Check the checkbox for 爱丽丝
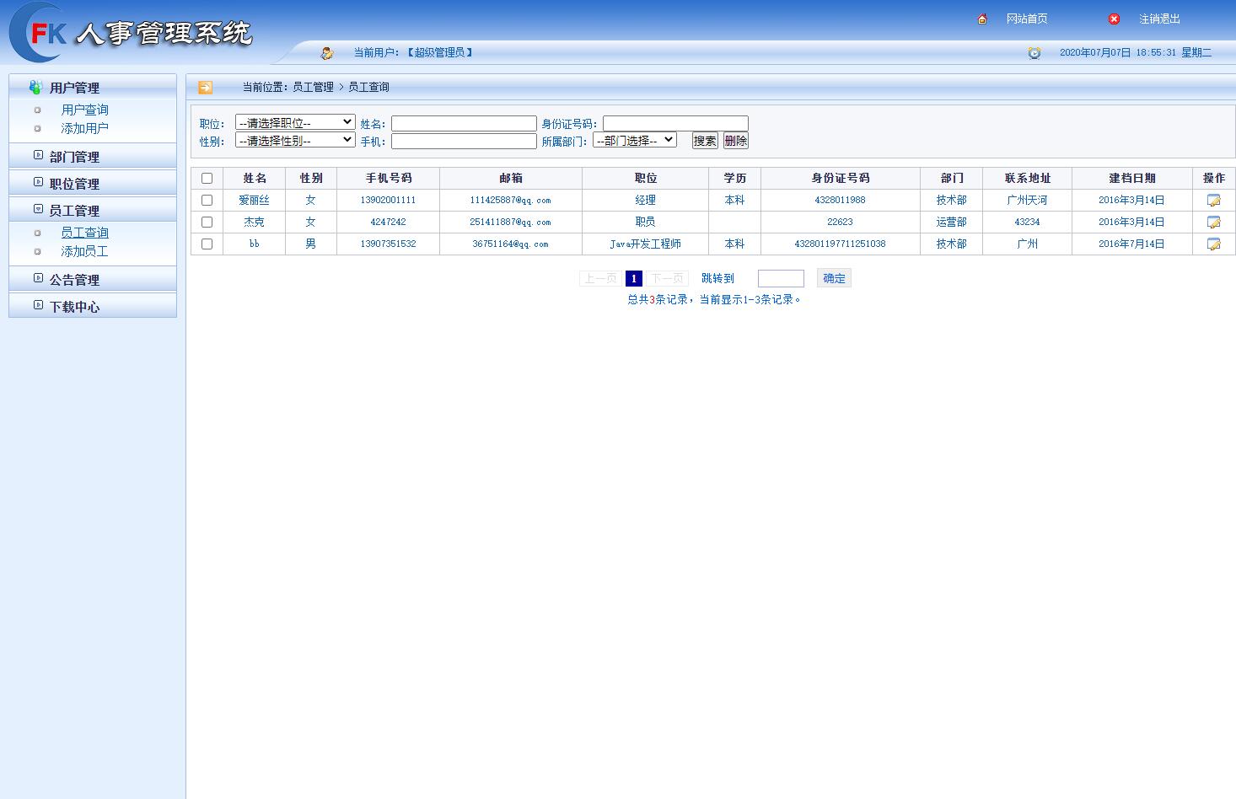Image resolution: width=1236 pixels, height=799 pixels. coord(207,200)
